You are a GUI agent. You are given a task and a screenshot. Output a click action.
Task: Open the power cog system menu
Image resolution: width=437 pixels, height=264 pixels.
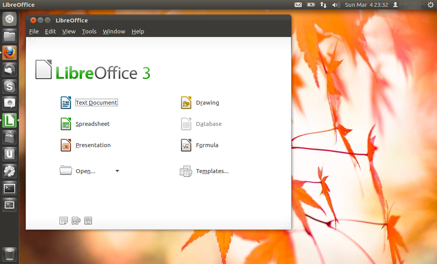click(430, 5)
